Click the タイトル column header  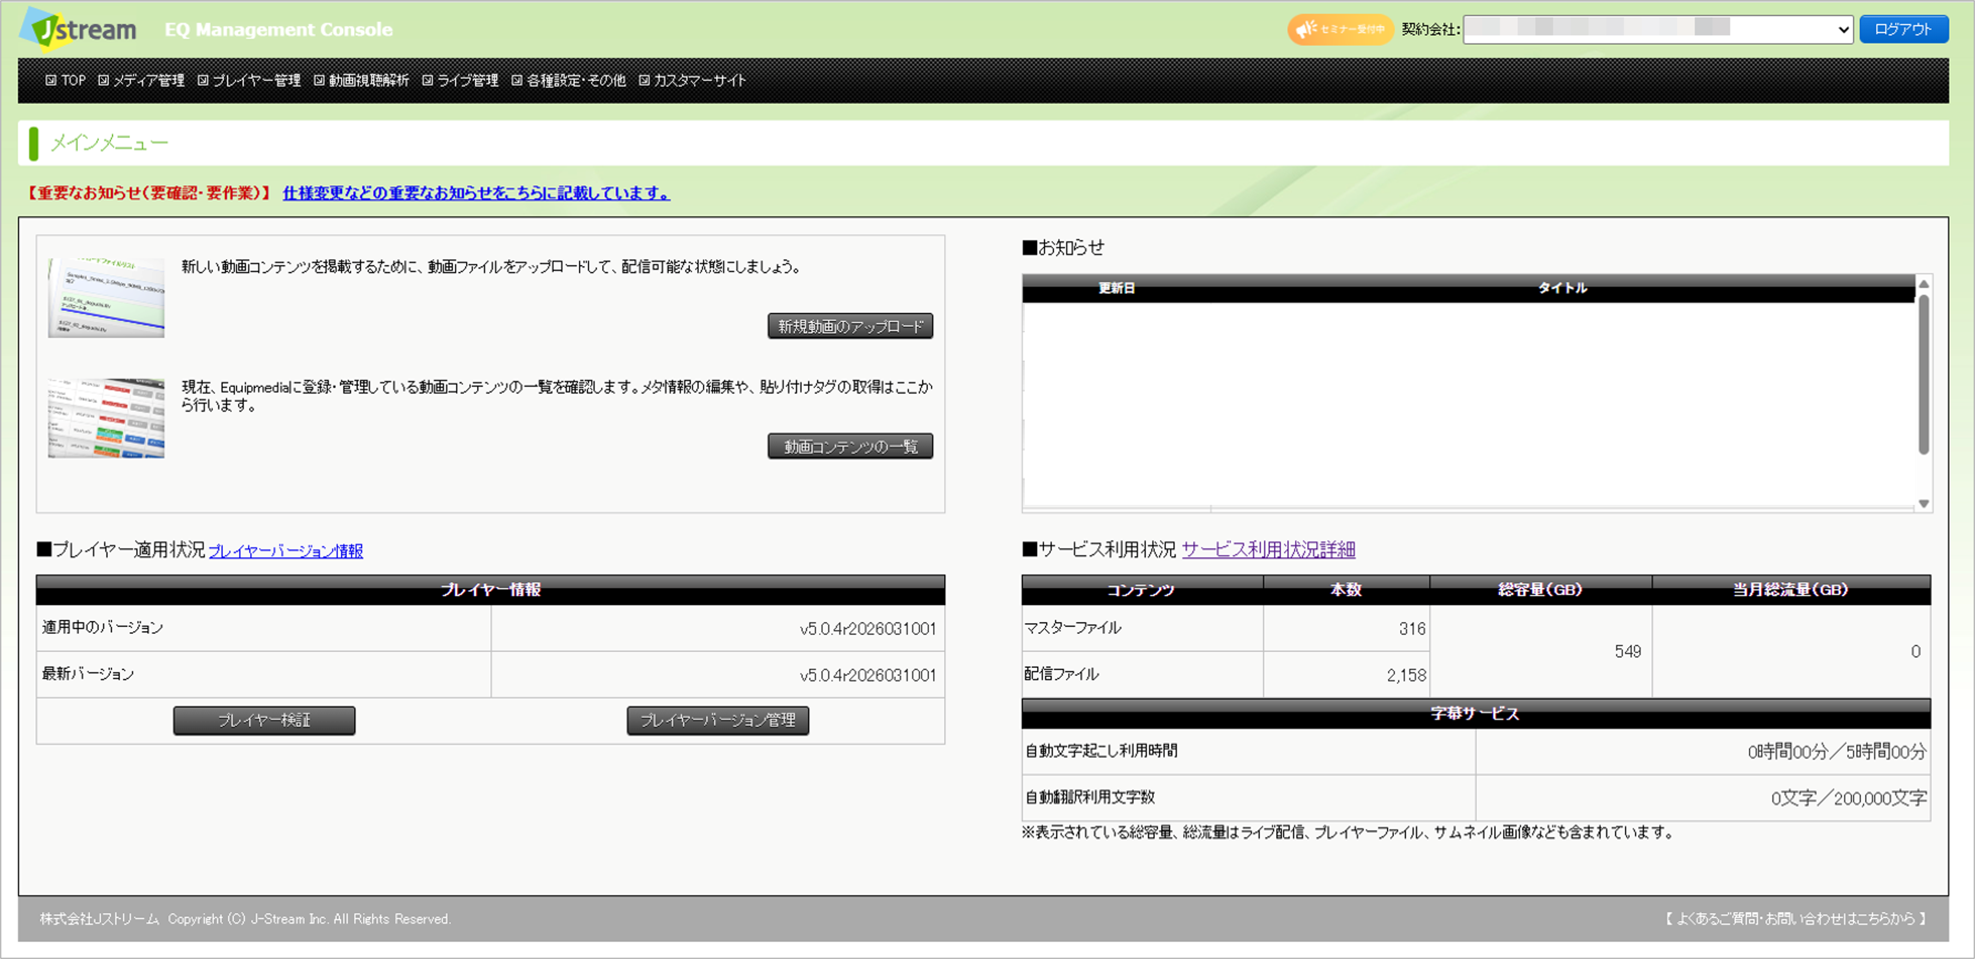[x=1563, y=289]
